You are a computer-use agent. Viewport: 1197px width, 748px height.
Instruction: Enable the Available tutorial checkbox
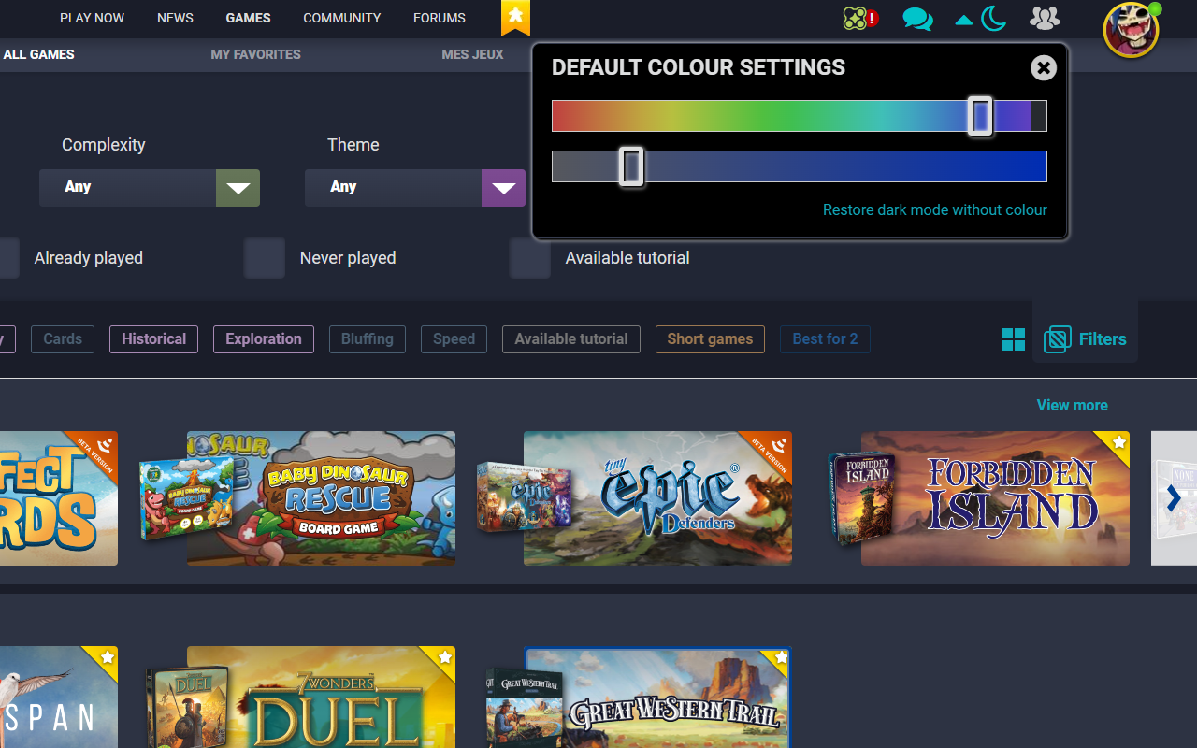pyautogui.click(x=529, y=257)
